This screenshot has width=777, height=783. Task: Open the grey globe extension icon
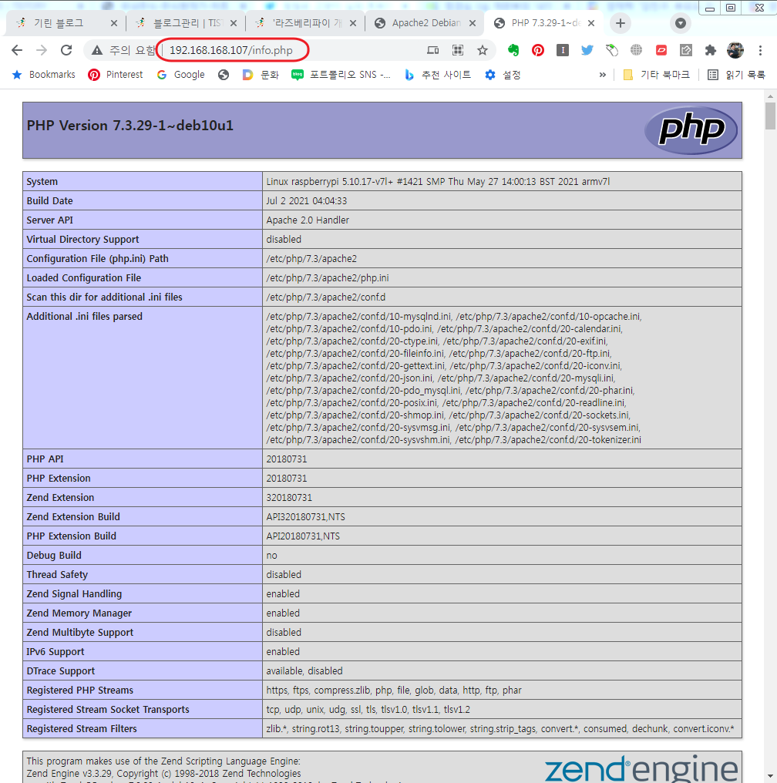click(x=636, y=50)
